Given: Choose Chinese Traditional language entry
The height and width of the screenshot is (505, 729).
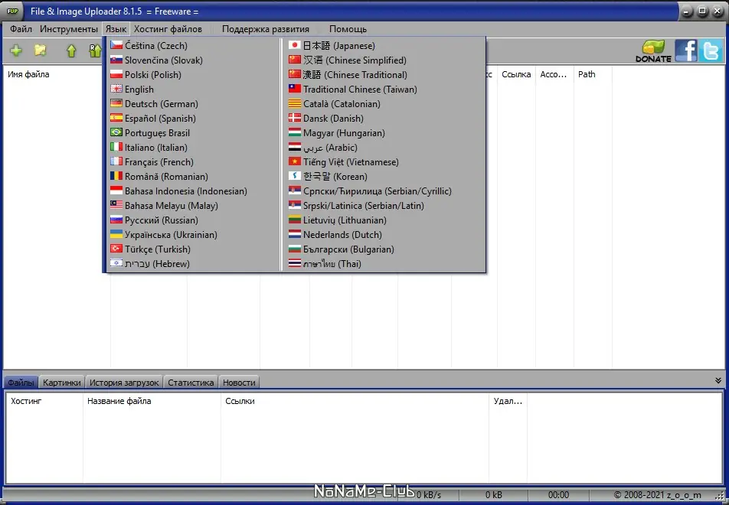Looking at the screenshot, I should tap(384, 75).
